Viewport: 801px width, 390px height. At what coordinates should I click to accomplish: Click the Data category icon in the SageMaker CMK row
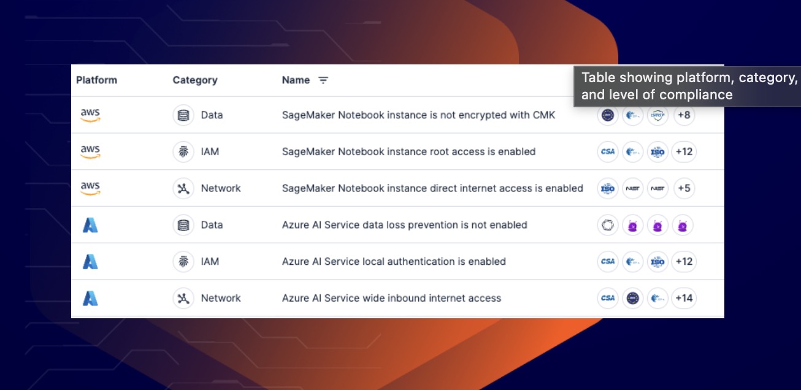pyautogui.click(x=183, y=115)
